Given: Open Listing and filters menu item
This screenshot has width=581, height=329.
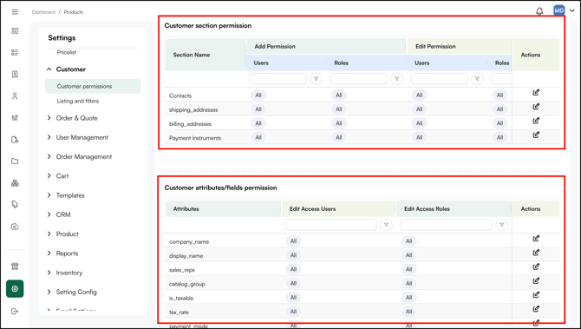Looking at the screenshot, I should [78, 101].
